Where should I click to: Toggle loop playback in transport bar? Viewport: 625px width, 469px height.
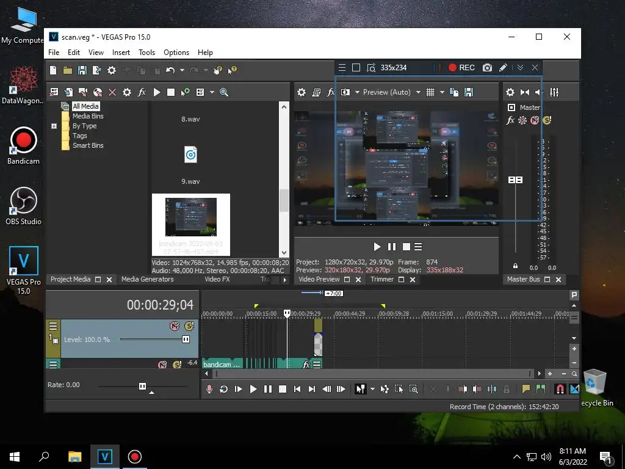(223, 389)
